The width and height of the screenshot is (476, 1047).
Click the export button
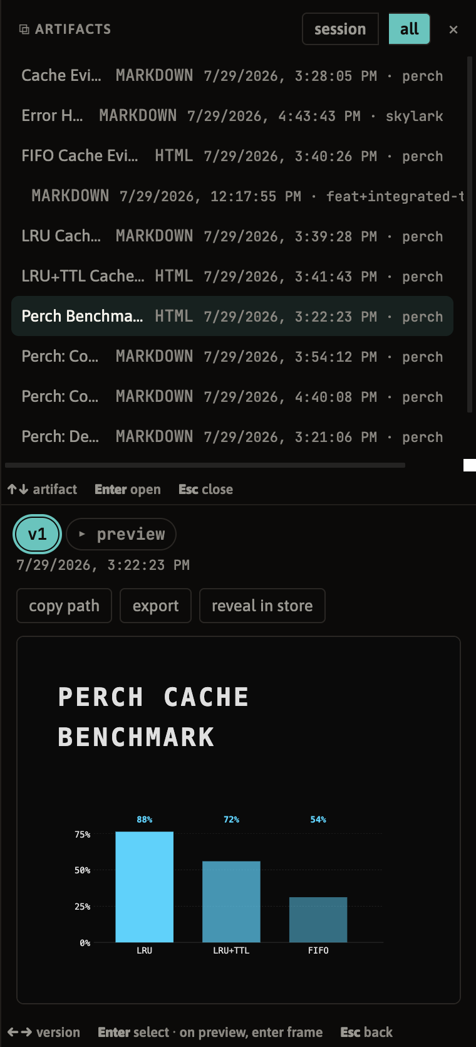point(155,606)
